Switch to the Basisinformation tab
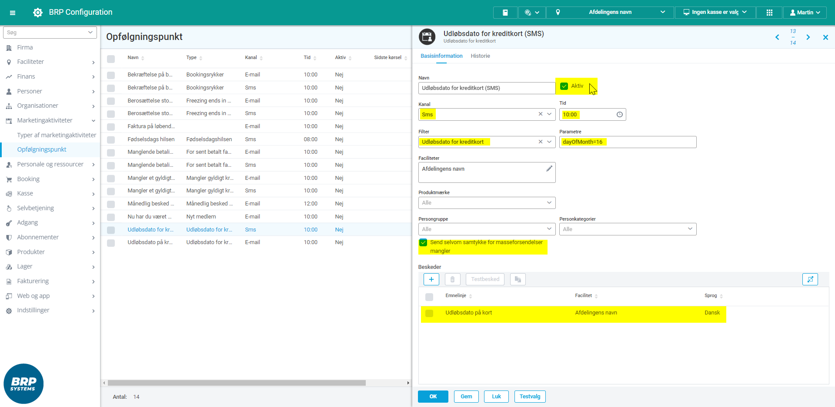 441,56
